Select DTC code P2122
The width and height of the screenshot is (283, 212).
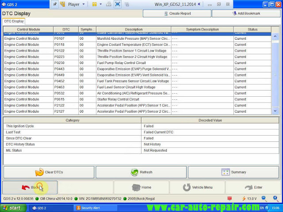coord(59,105)
